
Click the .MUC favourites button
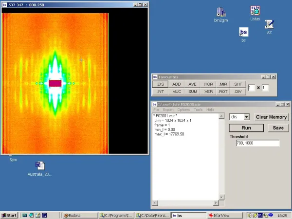tap(176, 91)
